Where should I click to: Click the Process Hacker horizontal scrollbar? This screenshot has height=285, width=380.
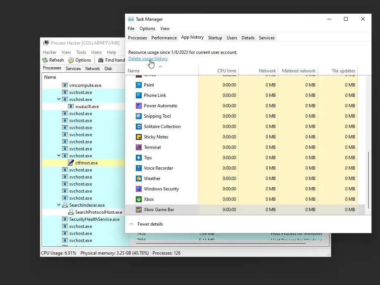click(x=221, y=243)
